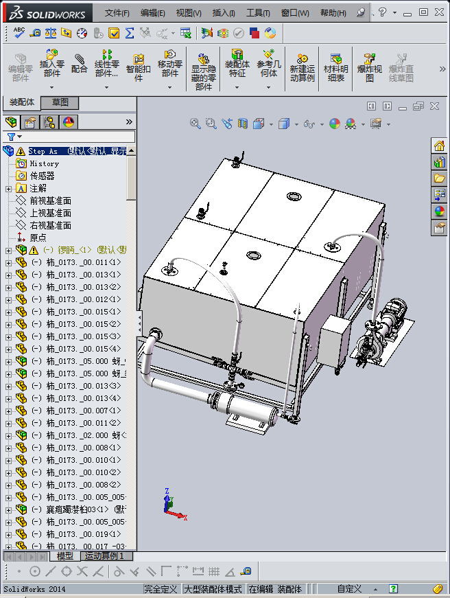Click Exploded View (爆炸视图) tool
450x598 pixels.
pos(369,68)
